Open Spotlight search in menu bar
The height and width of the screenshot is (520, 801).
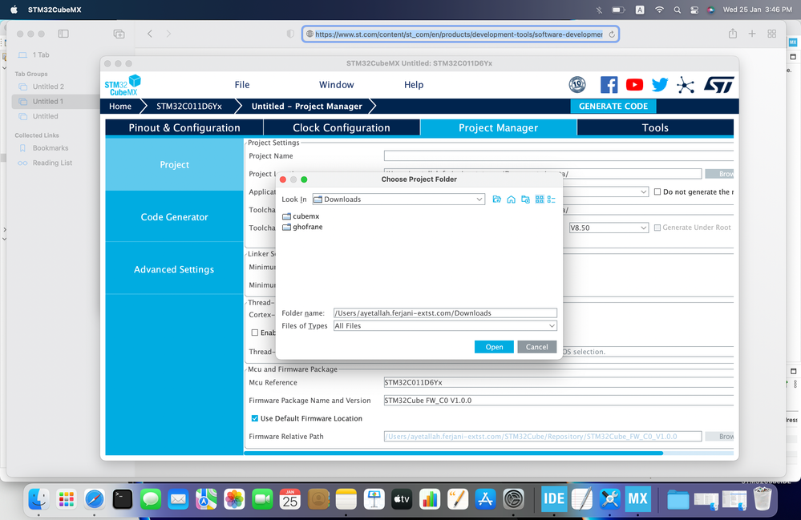[678, 10]
